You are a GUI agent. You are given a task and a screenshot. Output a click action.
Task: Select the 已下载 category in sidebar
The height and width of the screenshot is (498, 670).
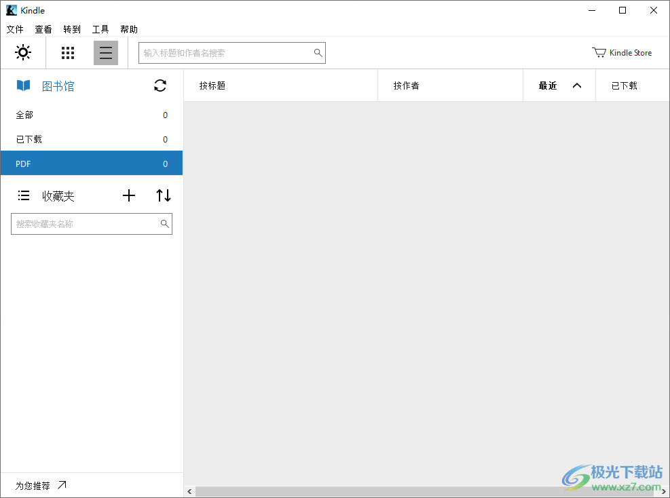[92, 139]
